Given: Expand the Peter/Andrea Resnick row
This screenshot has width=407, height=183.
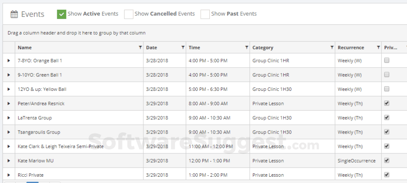Looking at the screenshot, I should click(8, 104).
